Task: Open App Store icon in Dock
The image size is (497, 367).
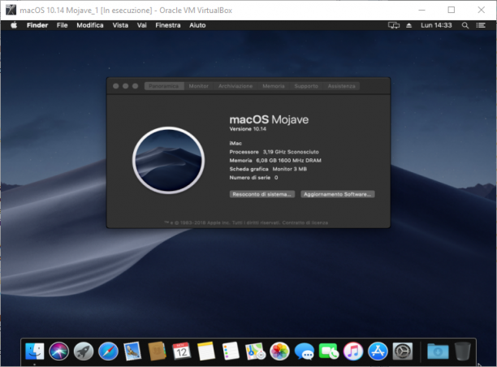Action: click(x=378, y=352)
